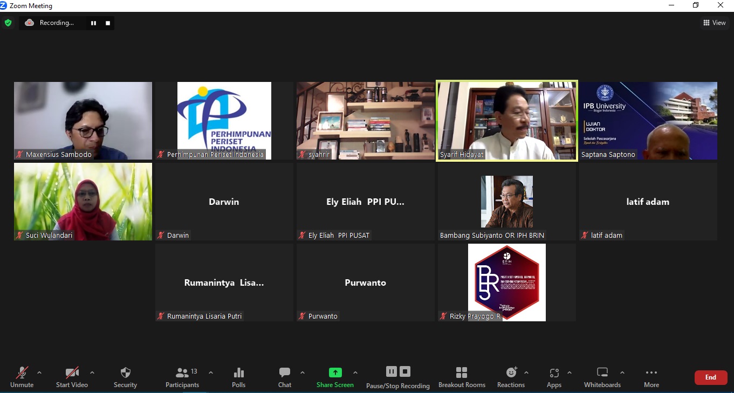The width and height of the screenshot is (734, 393).
Task: Click muted mic icon on Rizky Prayogo label
Action: 444,316
